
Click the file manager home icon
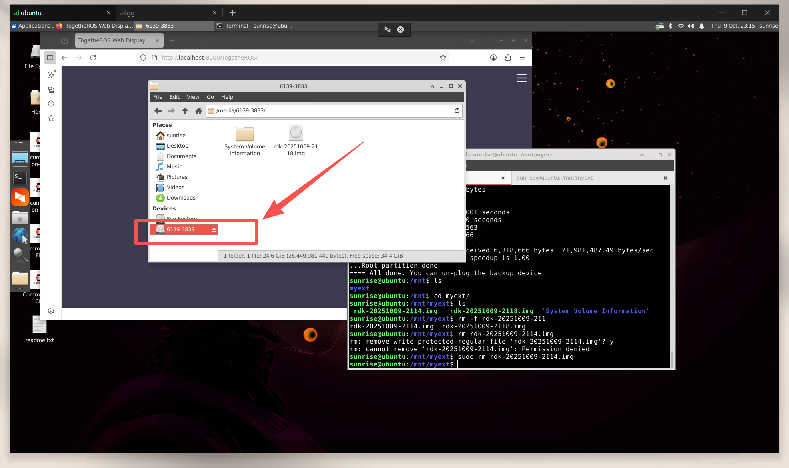198,111
